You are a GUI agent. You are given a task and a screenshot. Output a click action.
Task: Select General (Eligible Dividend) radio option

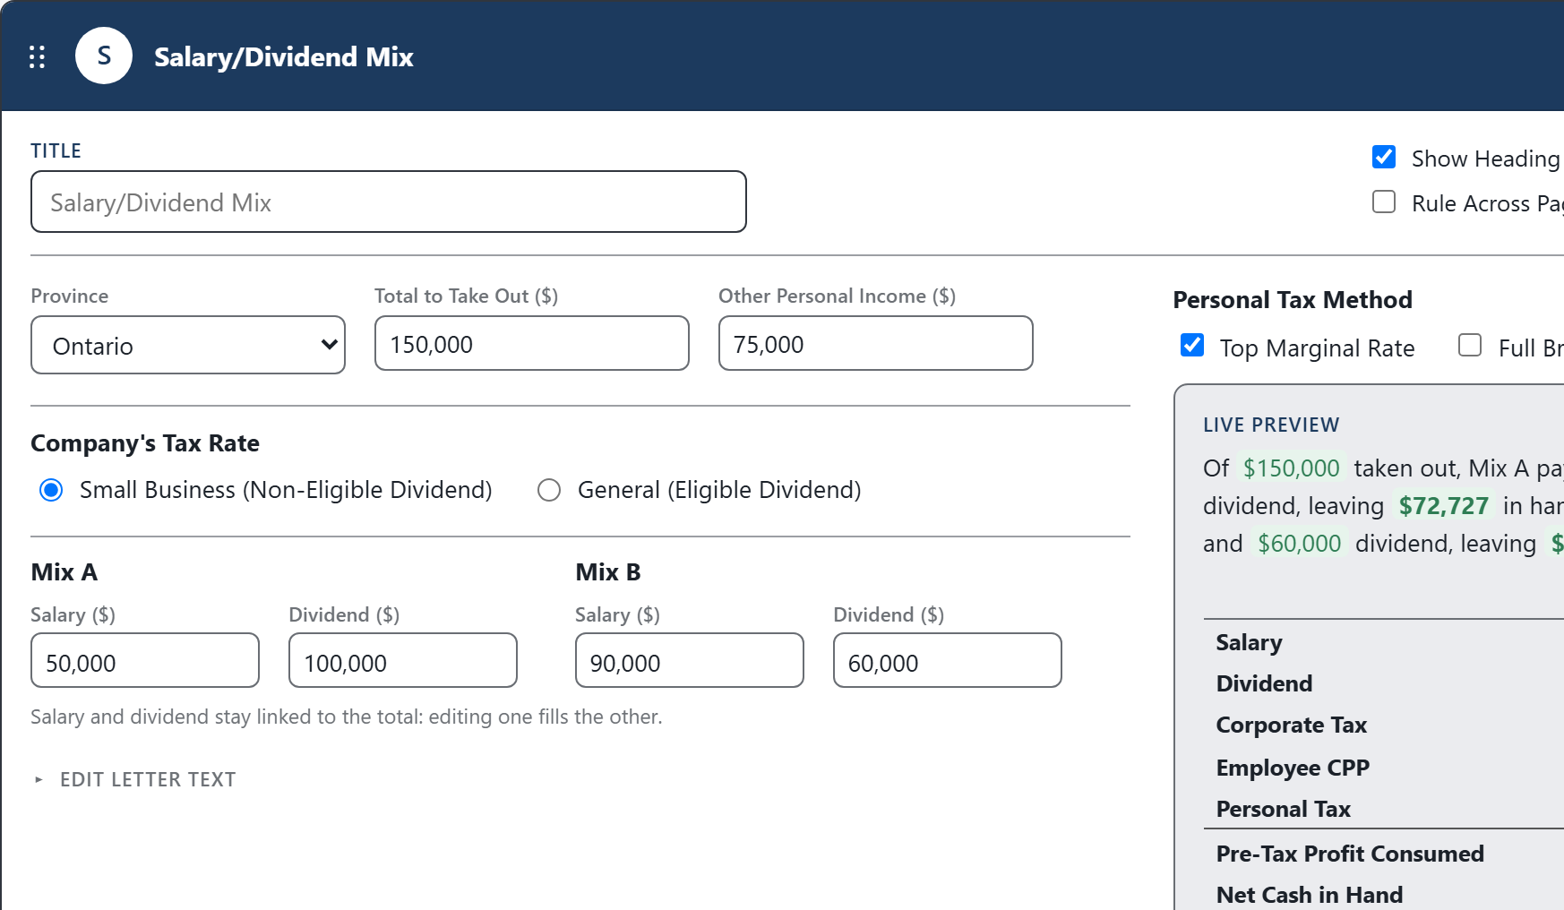pos(549,490)
